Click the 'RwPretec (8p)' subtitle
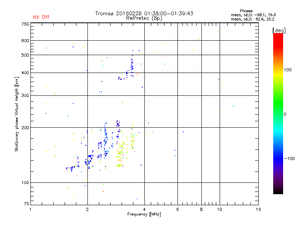304x228 pixels. [x=144, y=18]
